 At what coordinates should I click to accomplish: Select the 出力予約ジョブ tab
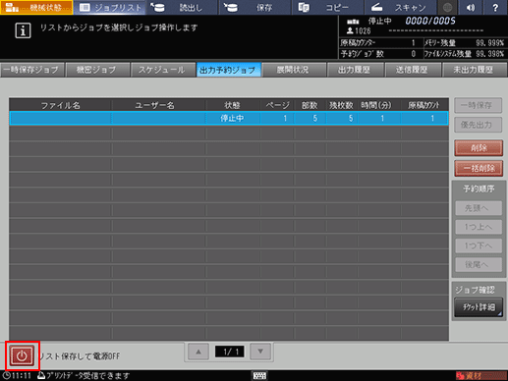point(228,70)
